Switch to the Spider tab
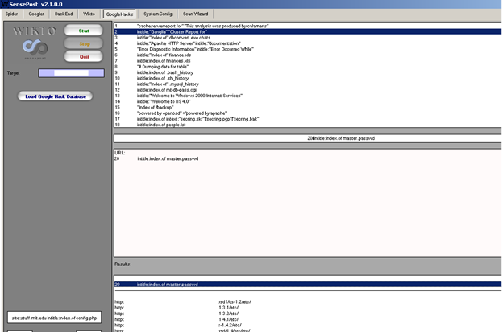 pyautogui.click(x=13, y=14)
